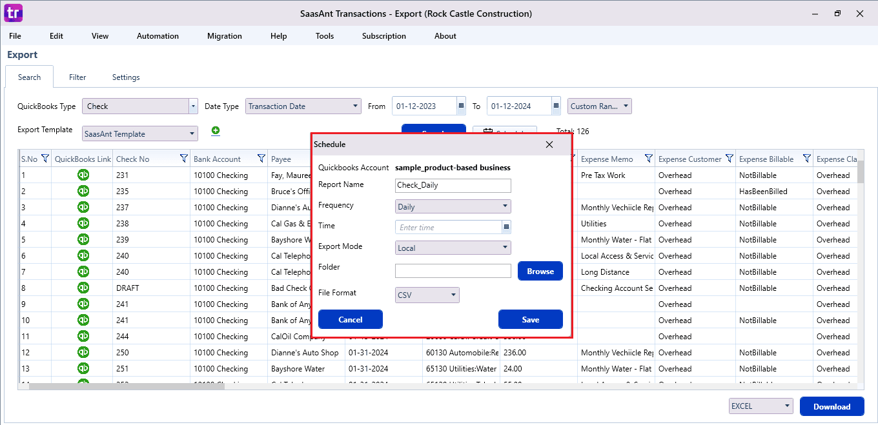Open QuickBooks link icon for row 11
Screen dimensions: 878x425
click(83, 336)
